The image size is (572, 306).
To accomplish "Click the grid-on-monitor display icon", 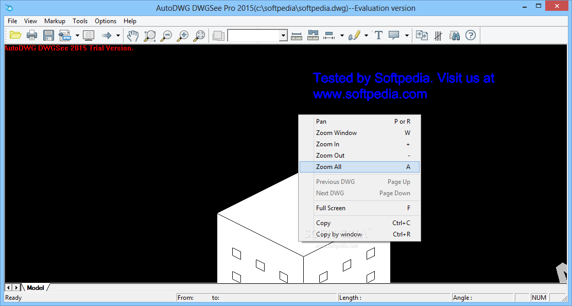I will (89, 36).
